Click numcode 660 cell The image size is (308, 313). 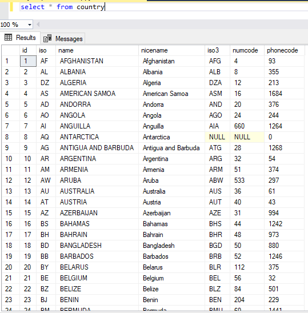247,126
